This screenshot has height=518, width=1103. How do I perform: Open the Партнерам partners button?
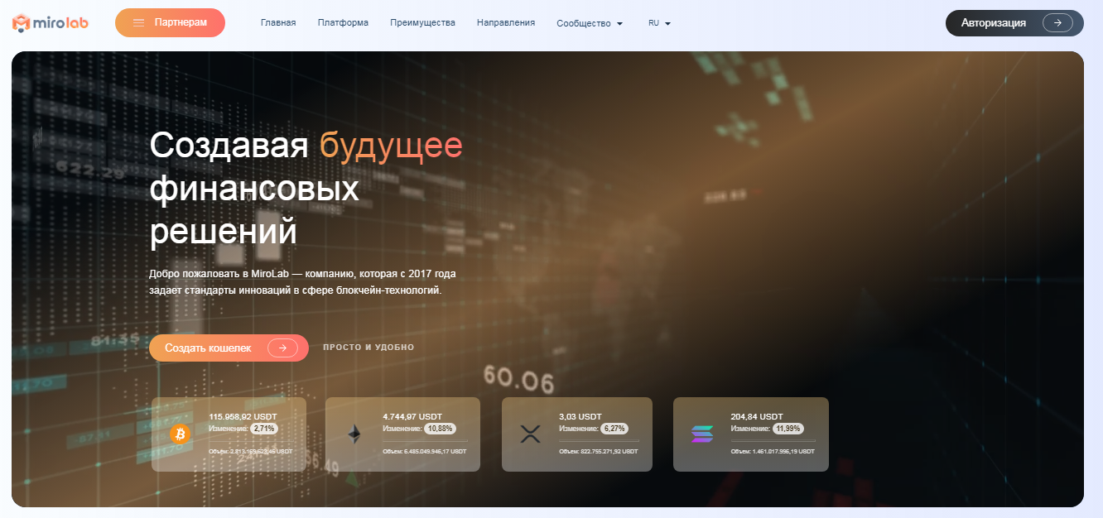[x=170, y=23]
